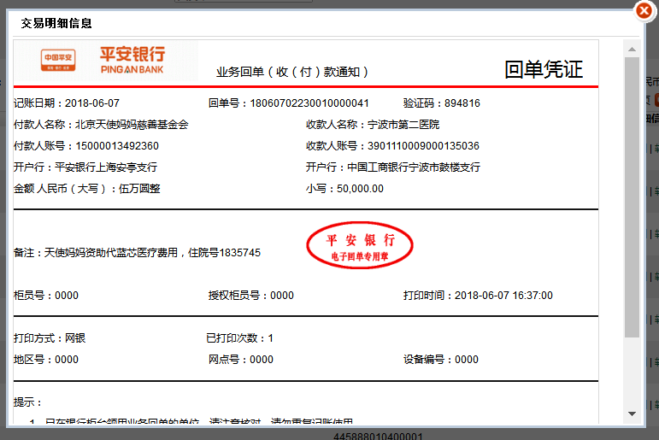This screenshot has height=440, width=659.
Task: Click print time 2018-06-07 16:37:00
Action: (x=503, y=296)
